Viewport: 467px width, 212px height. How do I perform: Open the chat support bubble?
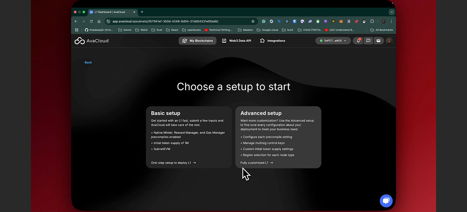pos(386,201)
